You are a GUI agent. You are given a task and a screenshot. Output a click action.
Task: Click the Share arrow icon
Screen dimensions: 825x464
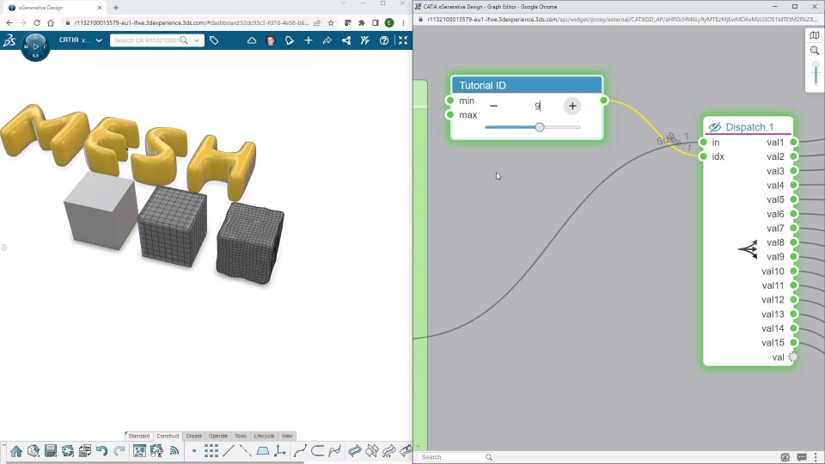click(327, 40)
